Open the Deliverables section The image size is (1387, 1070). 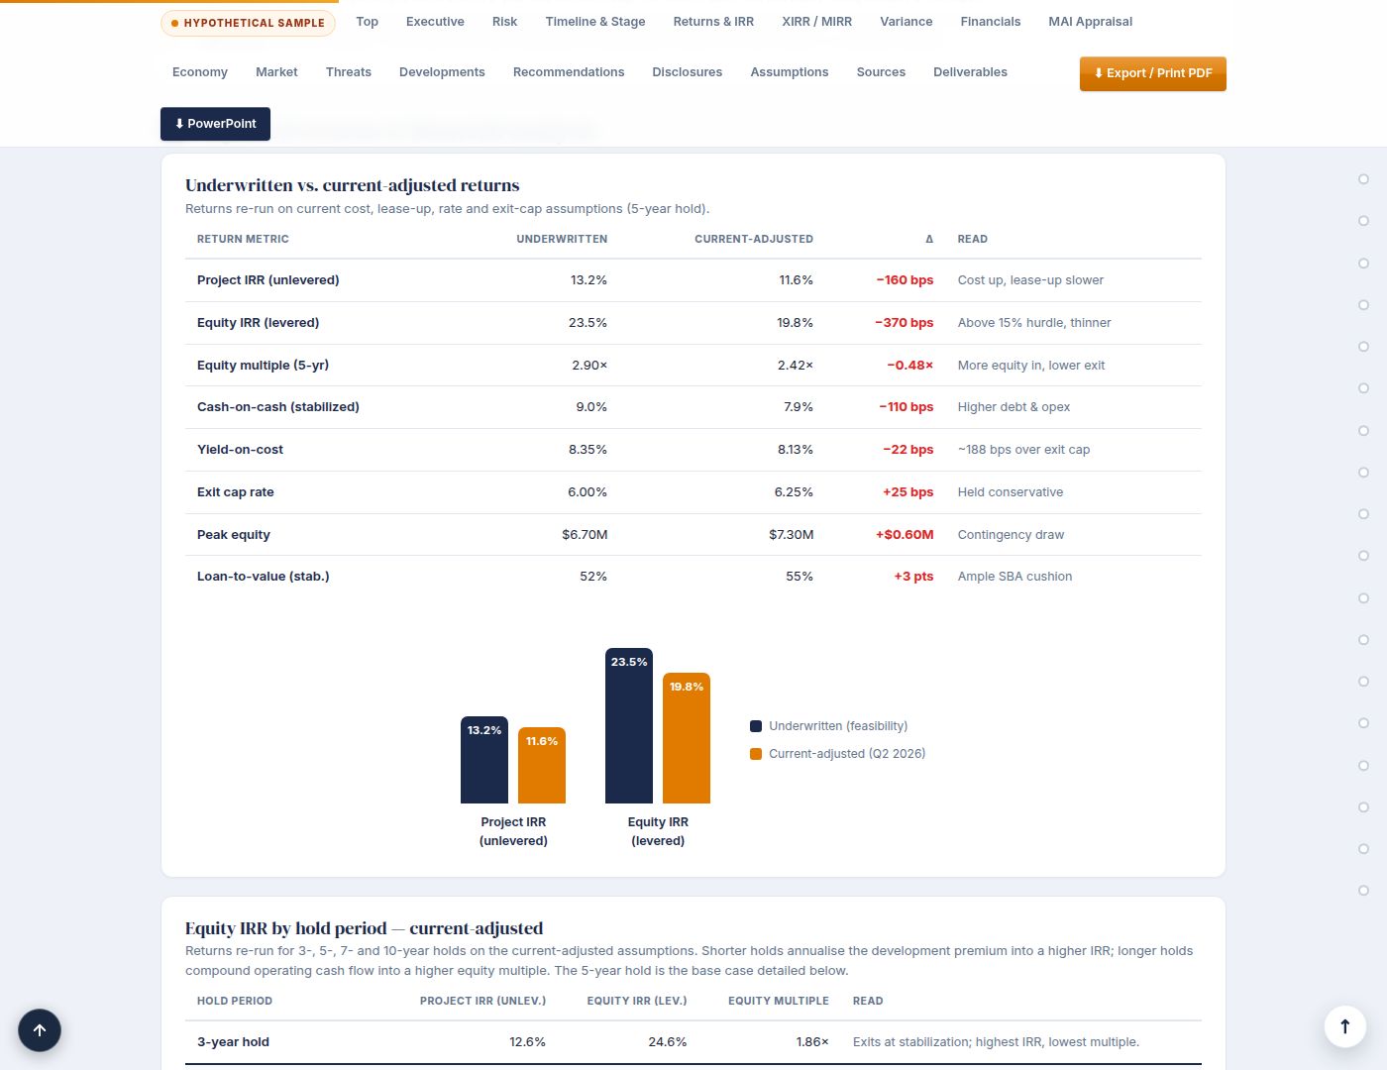tap(970, 72)
